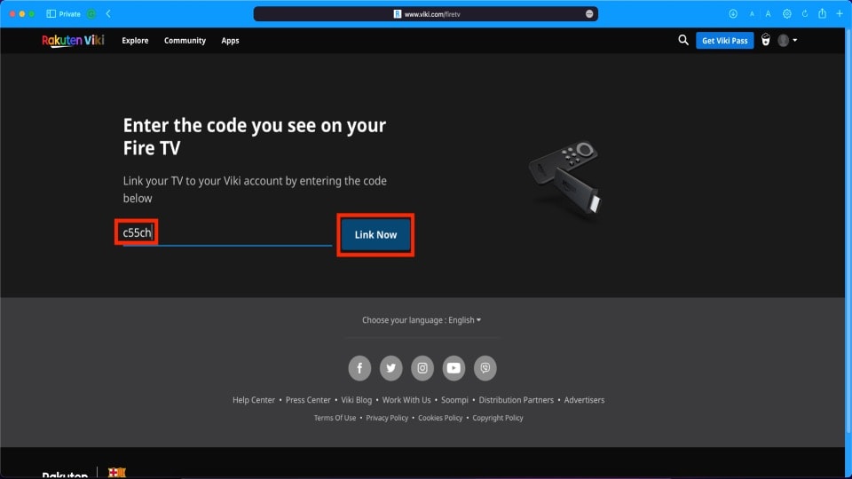The image size is (852, 479).
Task: Increase text size with the large A
Action: [768, 14]
